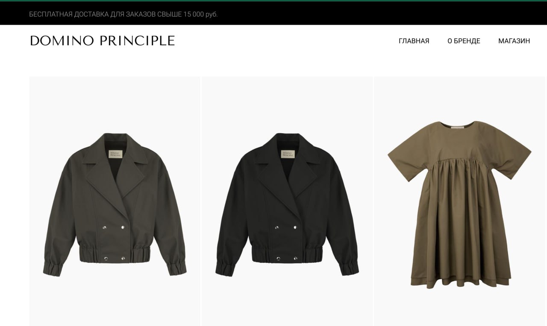This screenshot has height=326, width=547.
Task: Open the gray-olive cropped jacket product
Action: (x=115, y=201)
